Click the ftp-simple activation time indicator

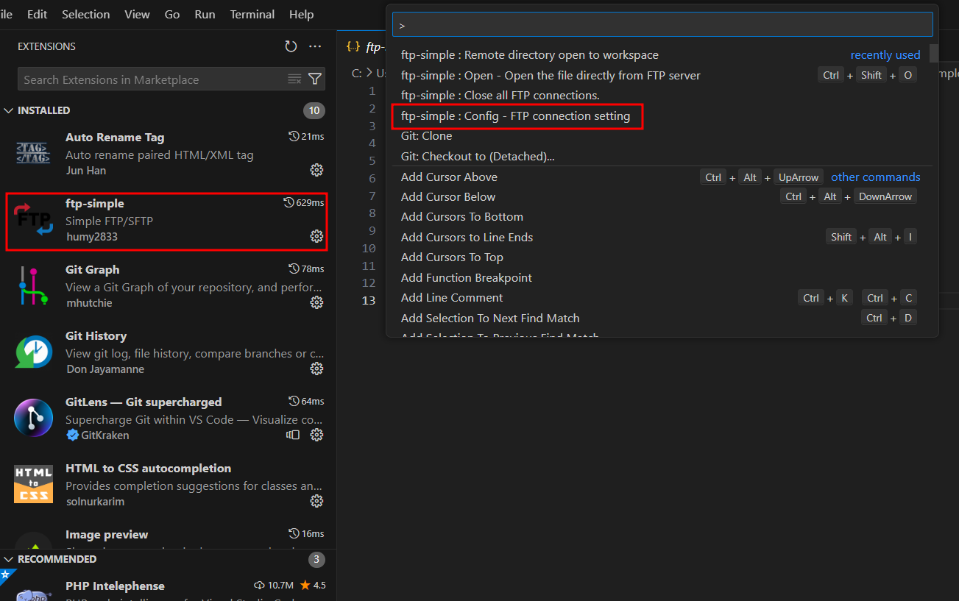tap(304, 202)
